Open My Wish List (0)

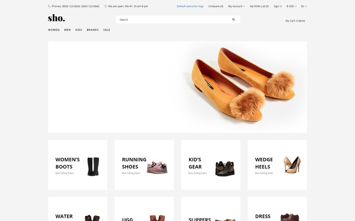coord(259,6)
